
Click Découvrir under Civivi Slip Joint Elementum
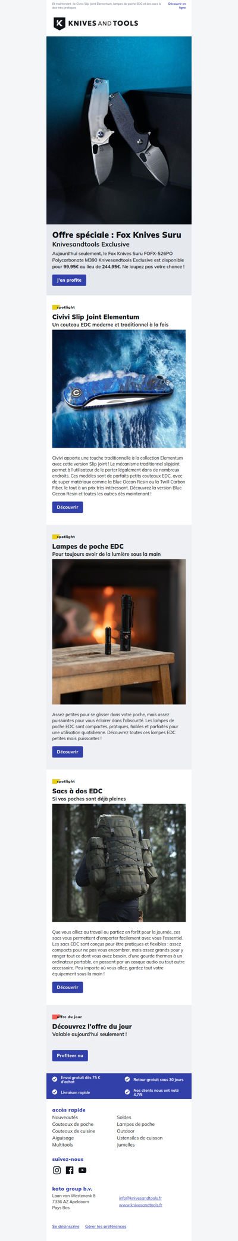68,507
